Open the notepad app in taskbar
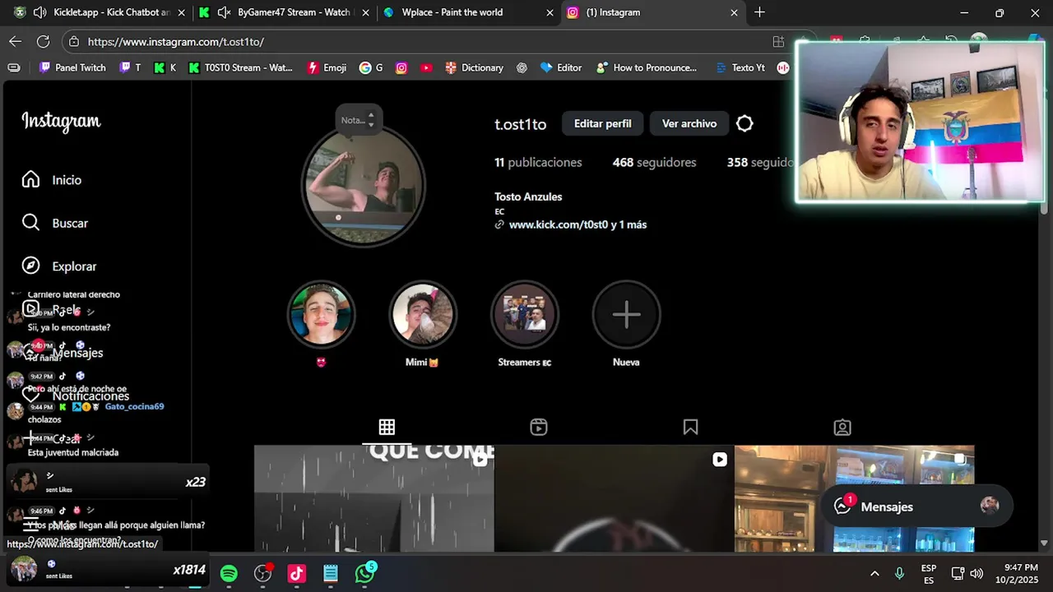Viewport: 1053px width, 592px height. click(331, 574)
